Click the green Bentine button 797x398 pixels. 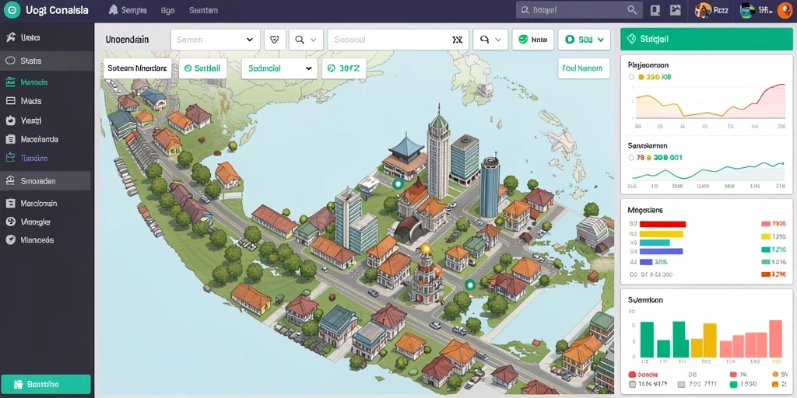pos(46,384)
